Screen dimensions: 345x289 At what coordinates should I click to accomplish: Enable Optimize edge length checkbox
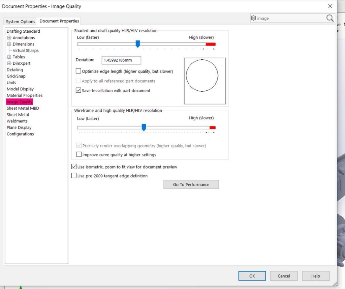(x=78, y=71)
